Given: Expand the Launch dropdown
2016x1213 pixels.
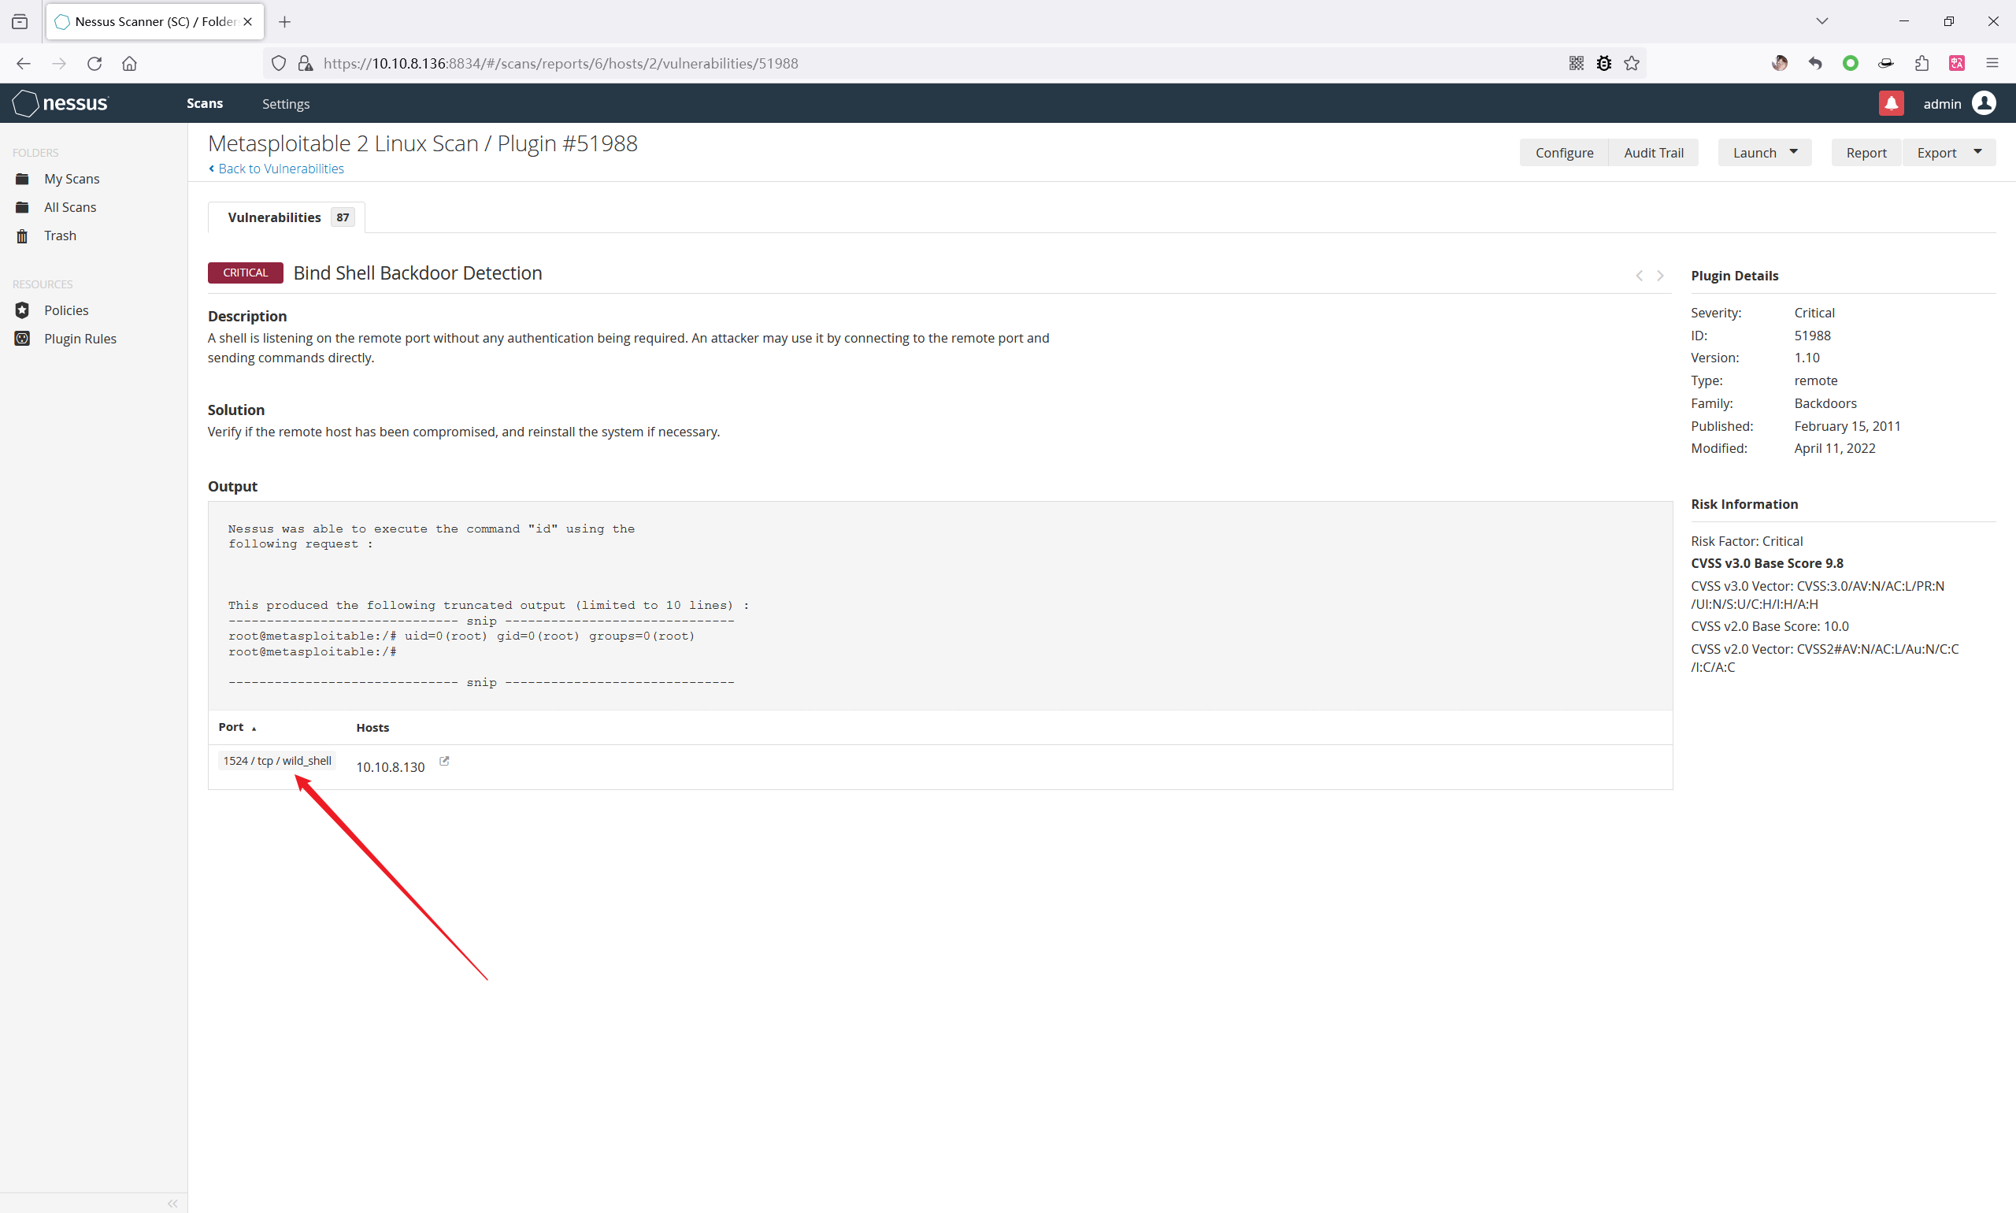Looking at the screenshot, I should (1764, 153).
